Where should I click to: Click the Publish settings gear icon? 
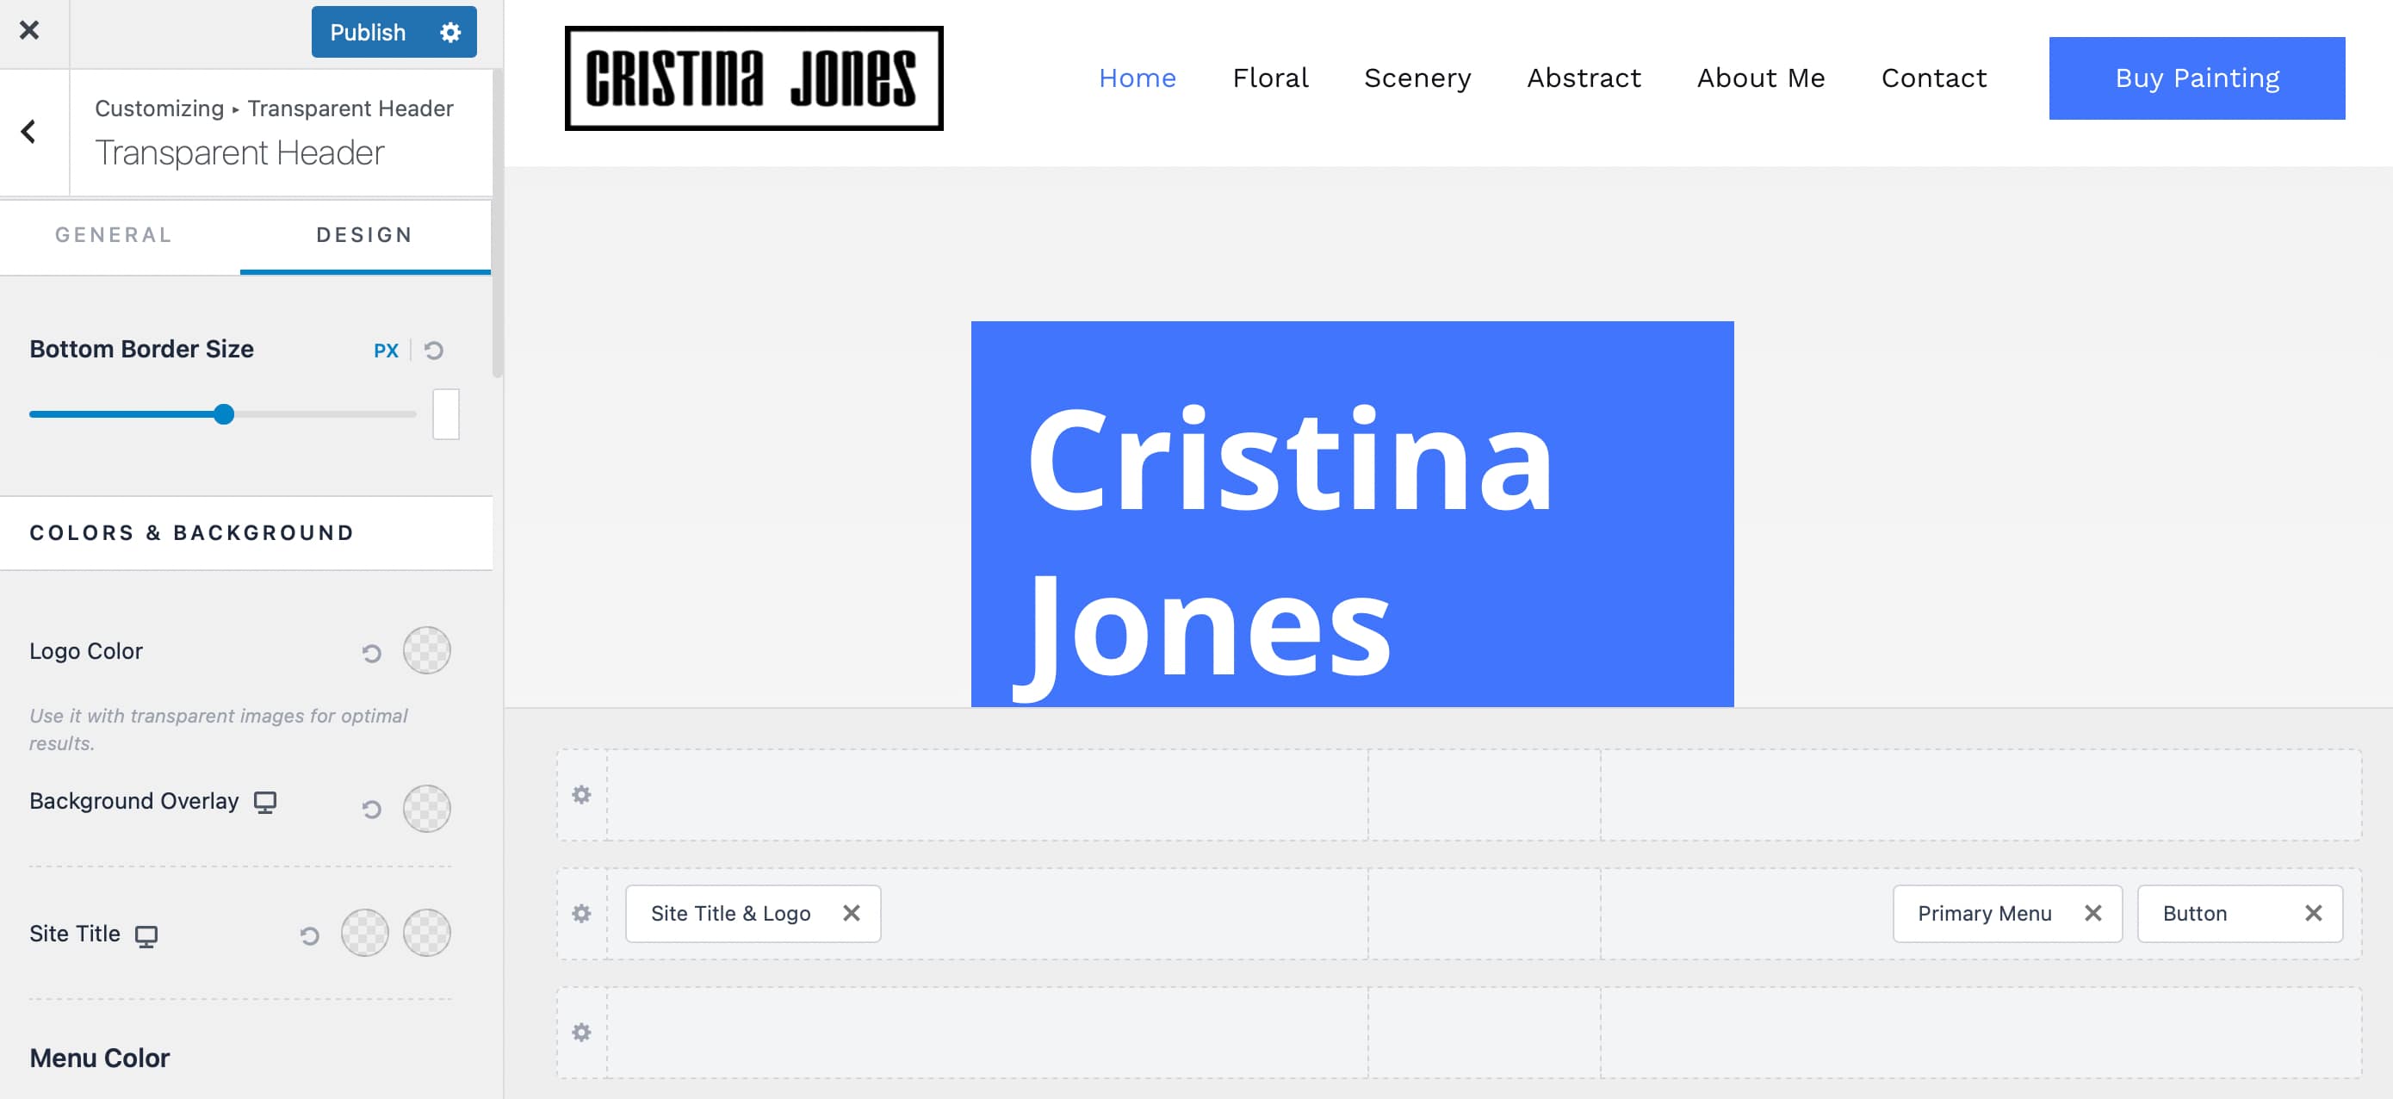449,33
